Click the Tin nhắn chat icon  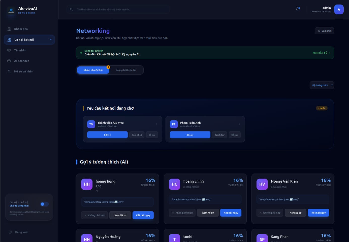pos(9,50)
